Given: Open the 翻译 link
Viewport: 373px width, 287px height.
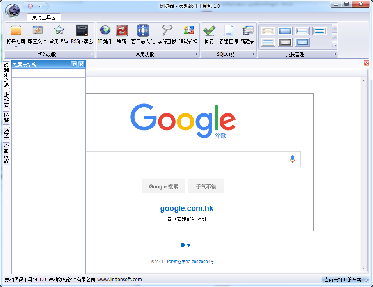Looking at the screenshot, I should 185,245.
